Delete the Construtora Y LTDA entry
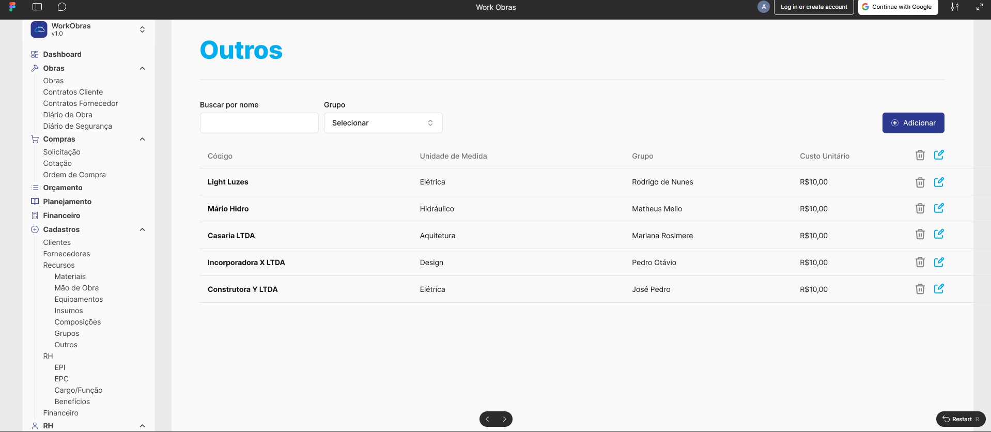 click(x=920, y=289)
